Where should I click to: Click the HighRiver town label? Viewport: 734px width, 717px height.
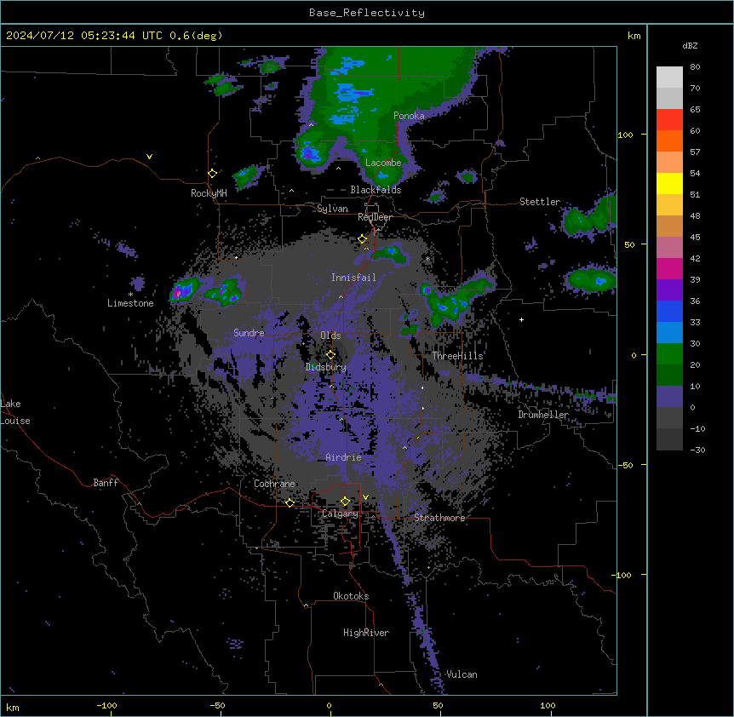(x=366, y=633)
